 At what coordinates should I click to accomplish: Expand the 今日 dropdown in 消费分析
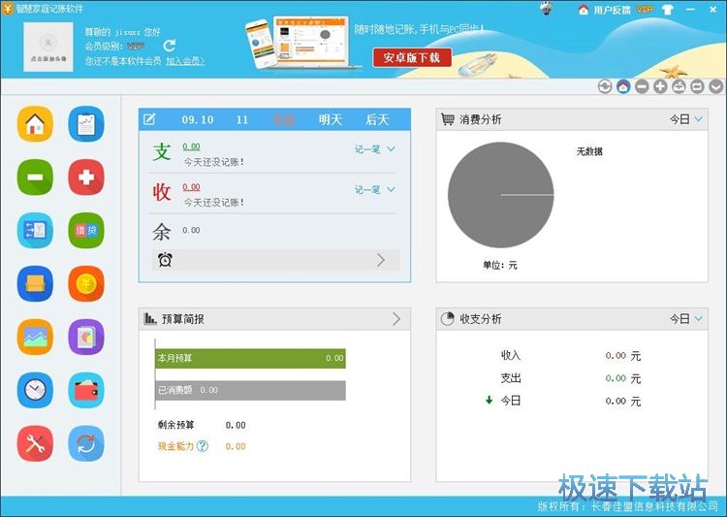coord(685,120)
